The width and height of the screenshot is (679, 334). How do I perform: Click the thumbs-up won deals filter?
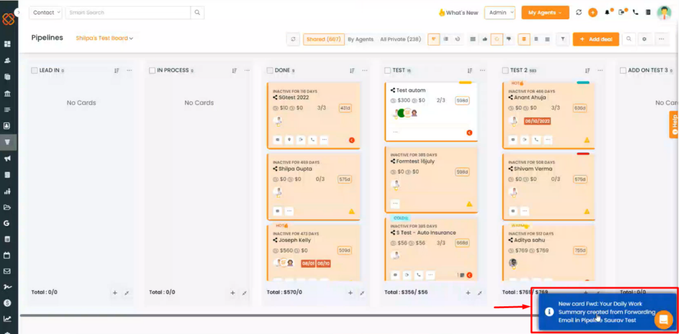pos(485,39)
